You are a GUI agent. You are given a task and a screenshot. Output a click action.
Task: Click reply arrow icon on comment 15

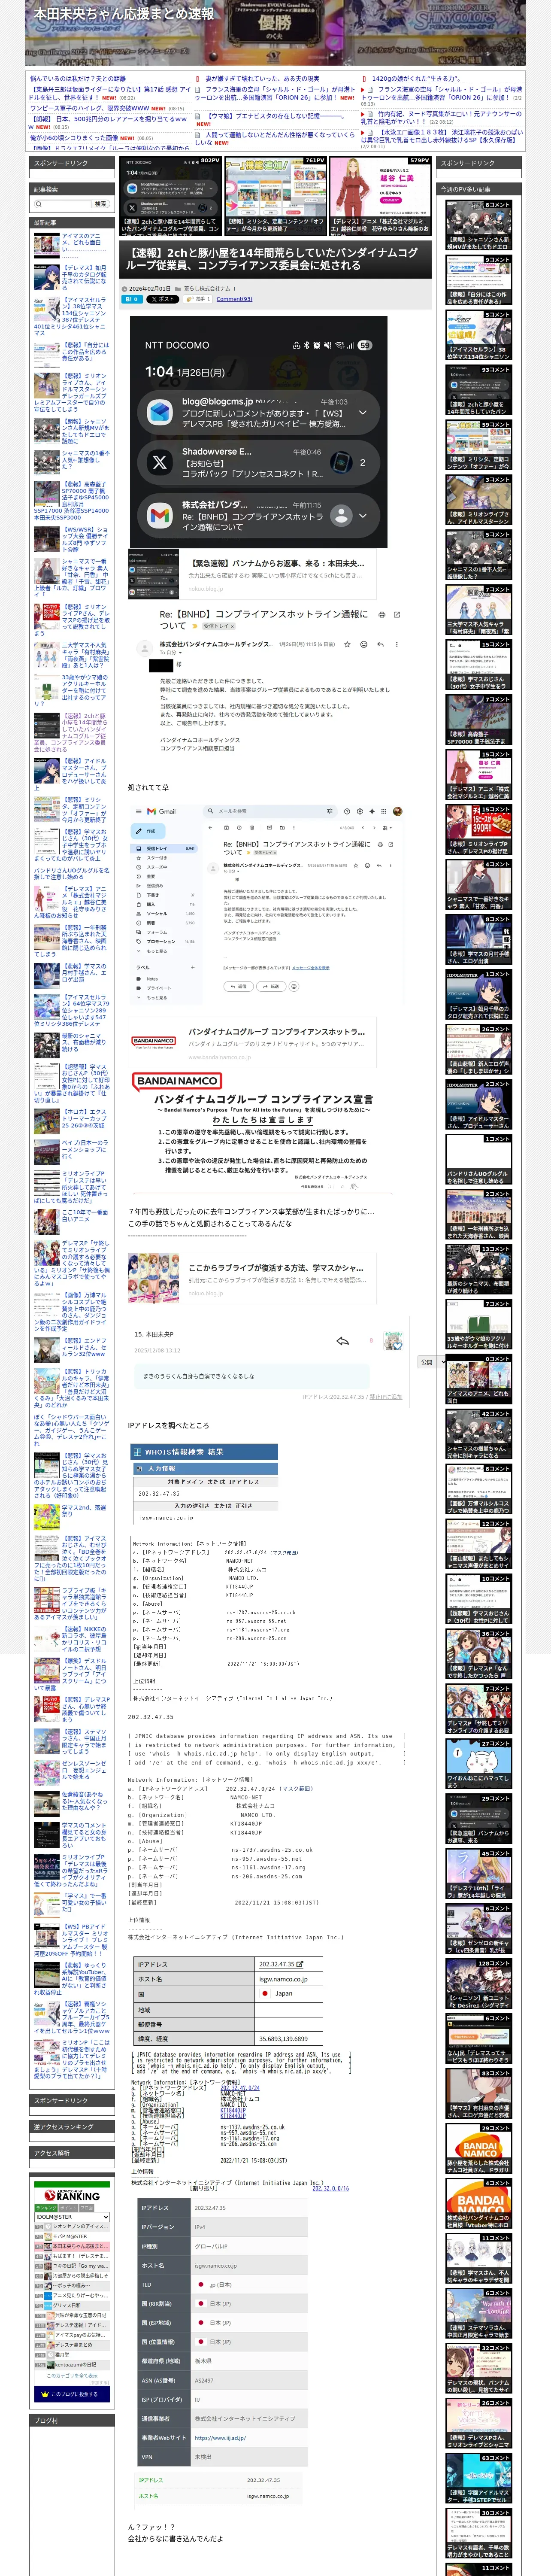(x=342, y=1341)
